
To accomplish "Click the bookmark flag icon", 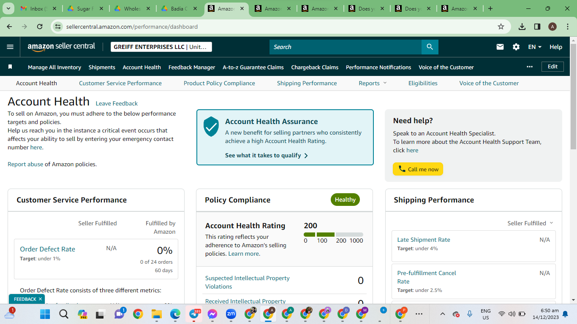I will click(x=10, y=67).
